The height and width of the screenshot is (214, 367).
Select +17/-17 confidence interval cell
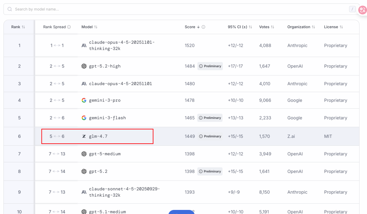point(235,66)
